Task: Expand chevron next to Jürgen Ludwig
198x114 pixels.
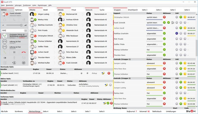Action: click(x=54, y=14)
